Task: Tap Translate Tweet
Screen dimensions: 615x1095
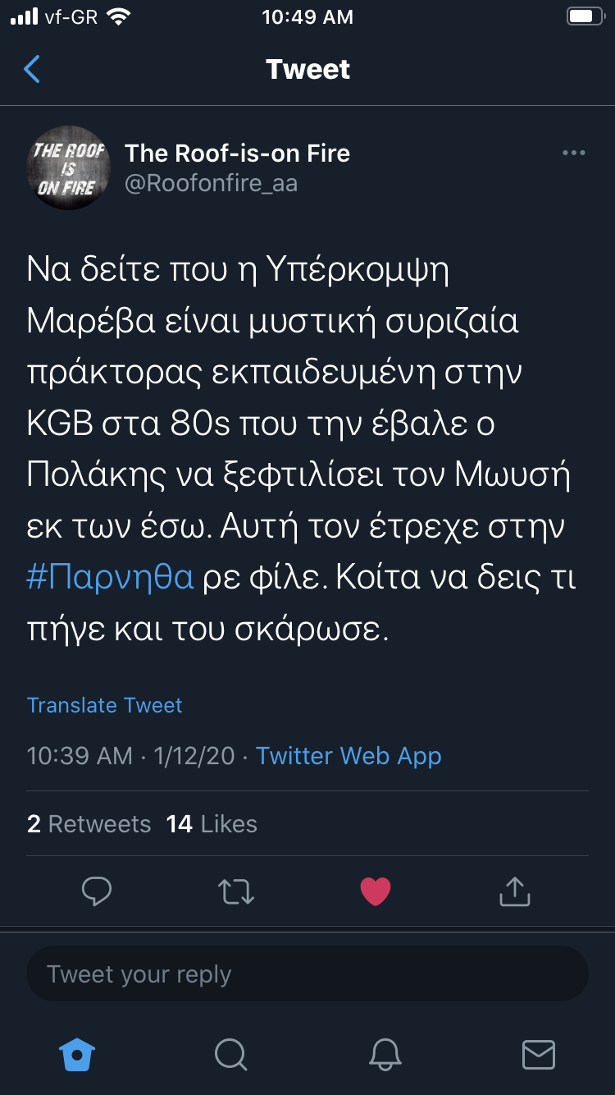Action: (x=104, y=705)
